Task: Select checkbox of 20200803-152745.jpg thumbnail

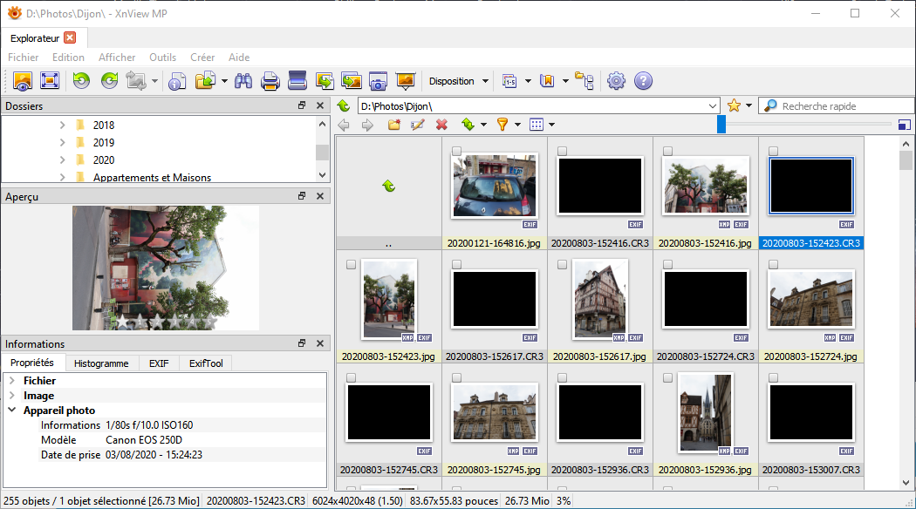Action: pyautogui.click(x=456, y=377)
